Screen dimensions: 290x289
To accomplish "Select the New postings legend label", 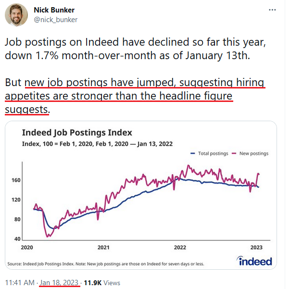I will pos(254,153).
